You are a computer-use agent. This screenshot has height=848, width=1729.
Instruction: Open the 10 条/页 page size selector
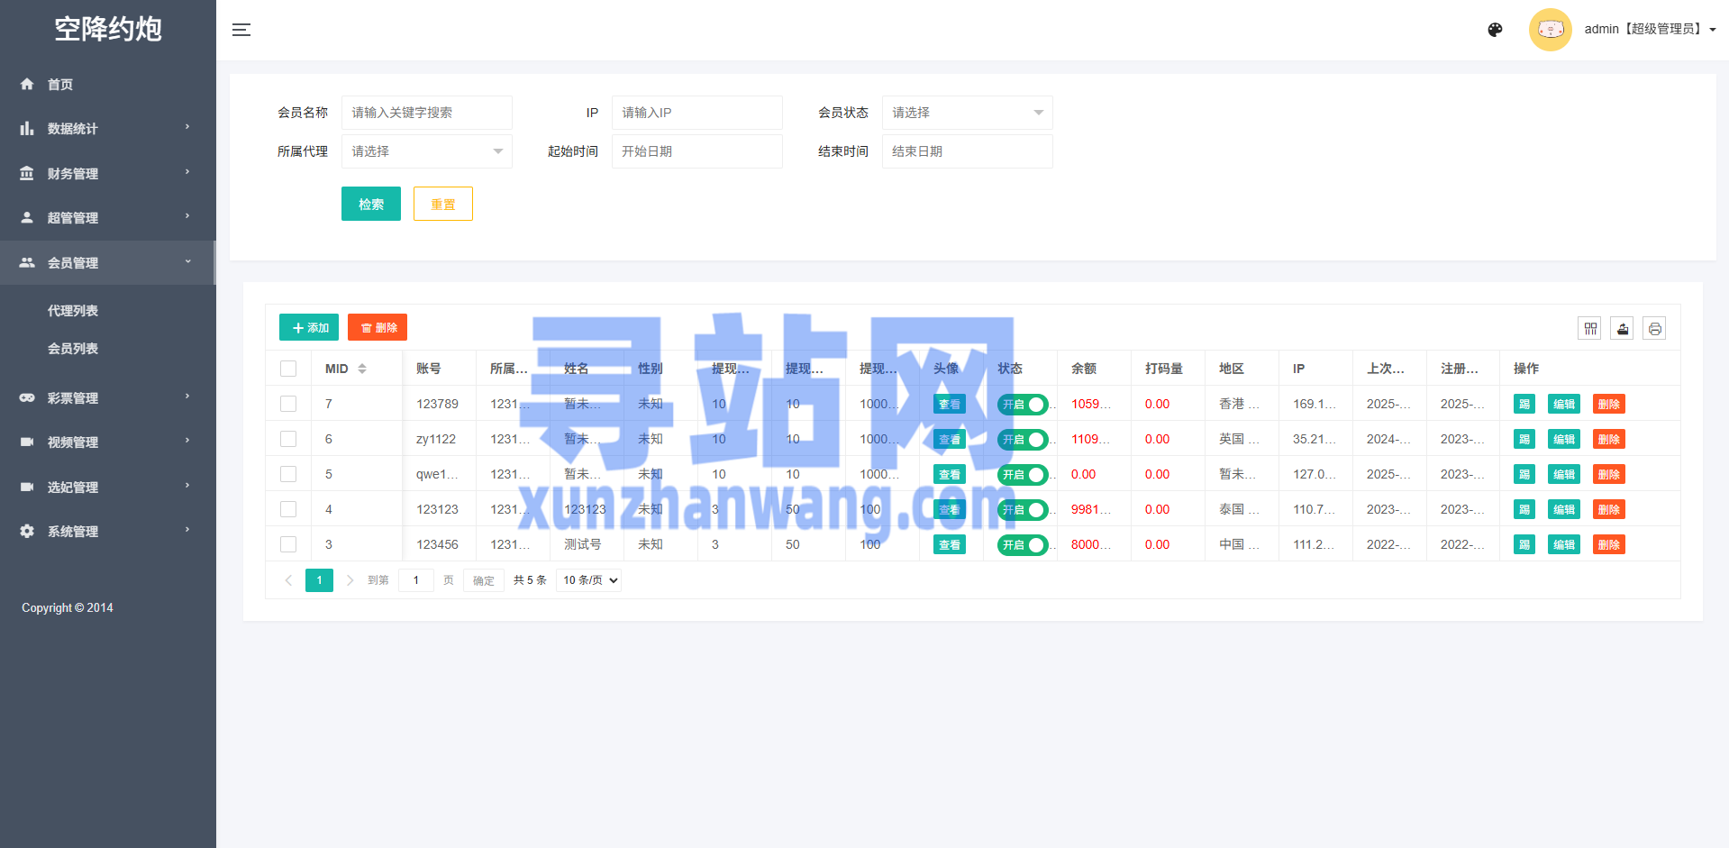(x=589, y=580)
